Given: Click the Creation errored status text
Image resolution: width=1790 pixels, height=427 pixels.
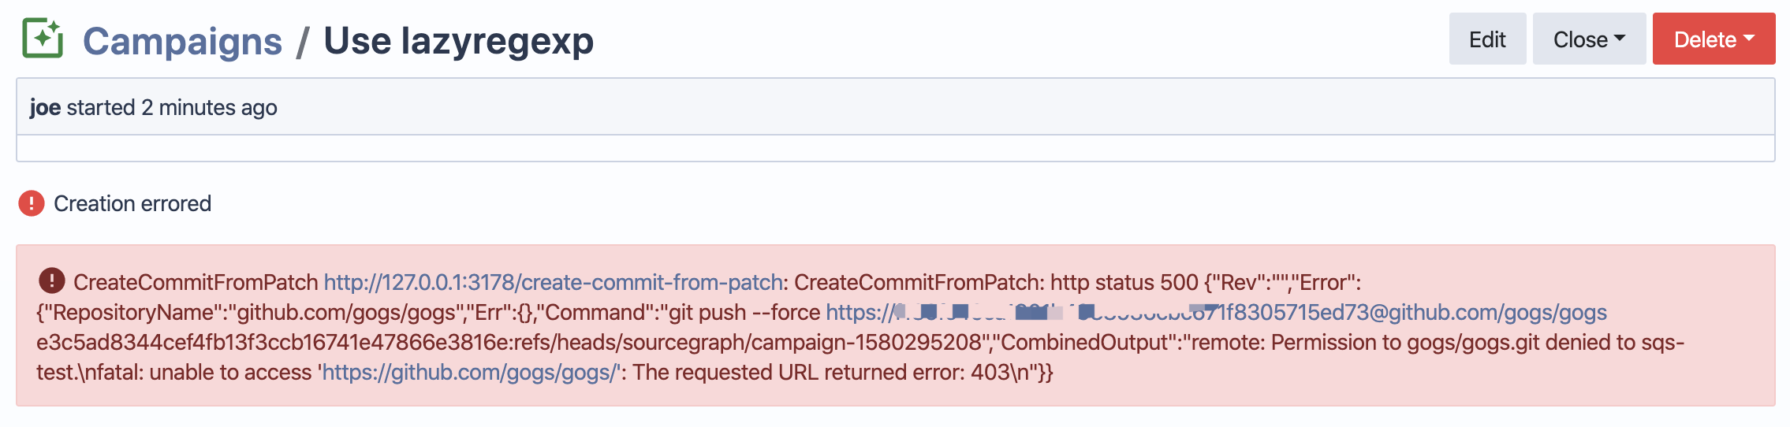Looking at the screenshot, I should click(x=132, y=203).
